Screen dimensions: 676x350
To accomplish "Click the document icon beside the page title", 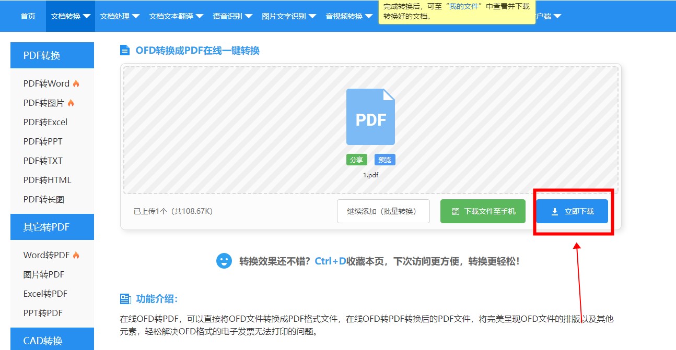I will (125, 51).
